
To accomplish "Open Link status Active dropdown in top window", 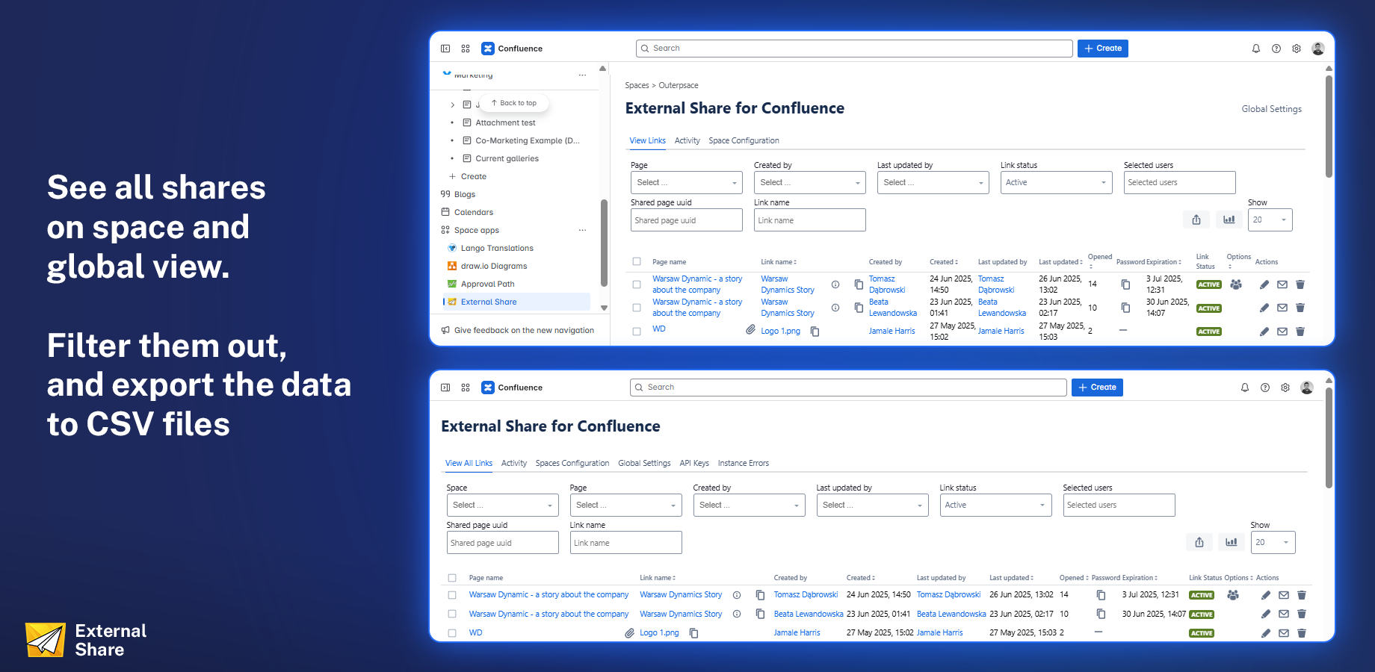I will pos(1057,182).
